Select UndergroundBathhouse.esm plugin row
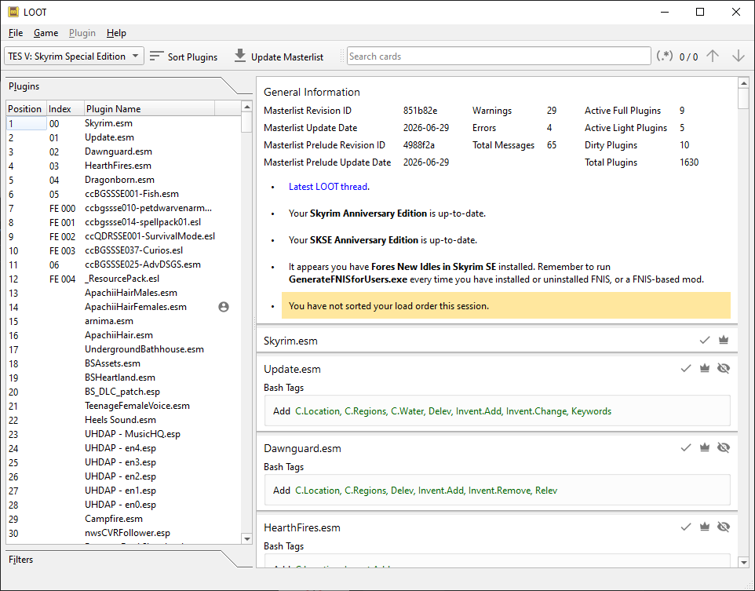Viewport: 755px width, 591px height. pyautogui.click(x=123, y=349)
